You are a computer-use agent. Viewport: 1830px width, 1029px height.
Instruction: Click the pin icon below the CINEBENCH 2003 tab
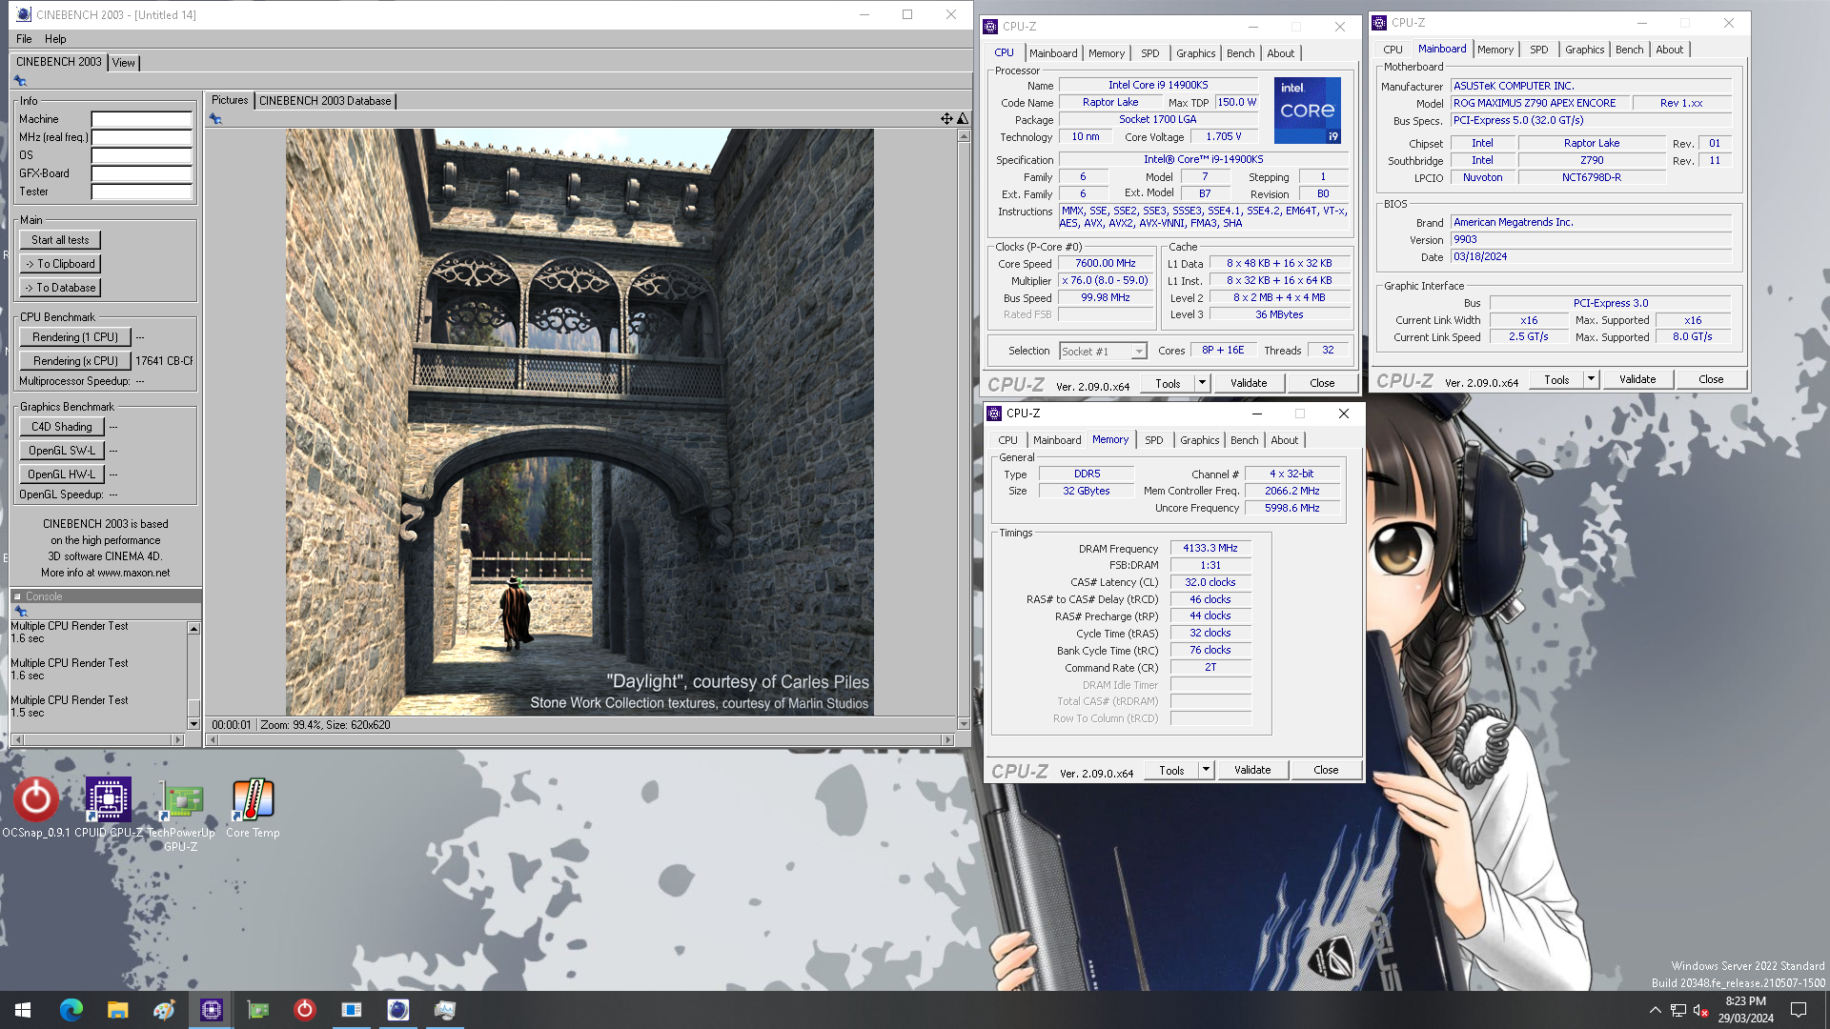(x=20, y=81)
